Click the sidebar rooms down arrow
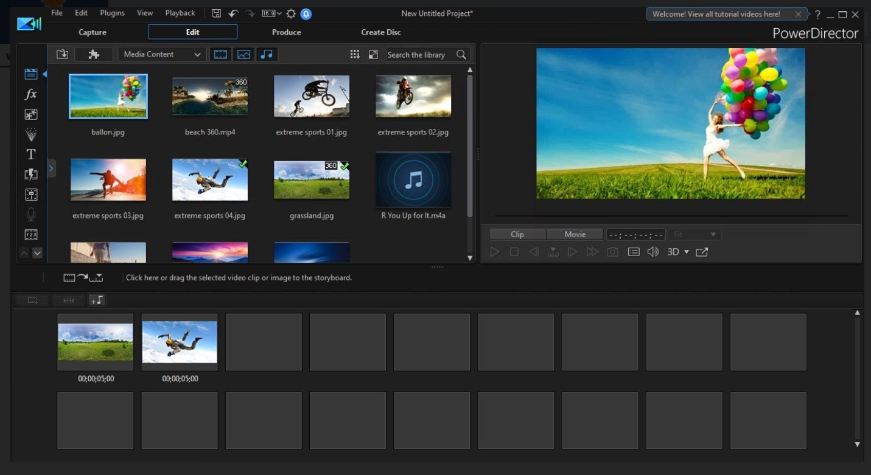This screenshot has width=871, height=475. [x=37, y=253]
